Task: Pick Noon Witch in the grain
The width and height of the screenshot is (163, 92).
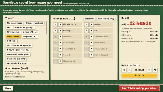Action: [18, 54]
